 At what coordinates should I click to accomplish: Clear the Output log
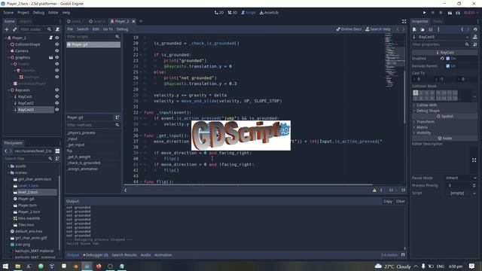coord(400,201)
